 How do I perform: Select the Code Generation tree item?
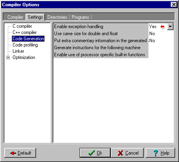pyautogui.click(x=28, y=39)
